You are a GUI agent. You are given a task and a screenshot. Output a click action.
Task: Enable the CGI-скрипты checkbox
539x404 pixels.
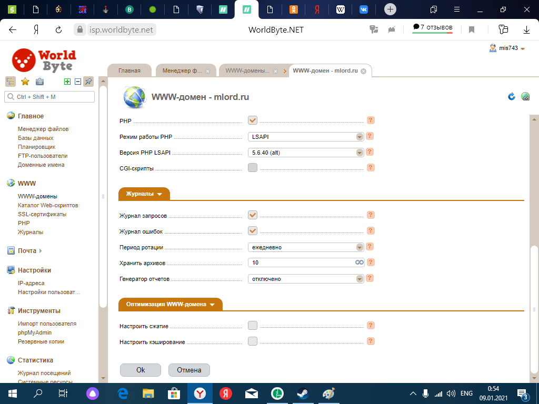[x=253, y=168]
